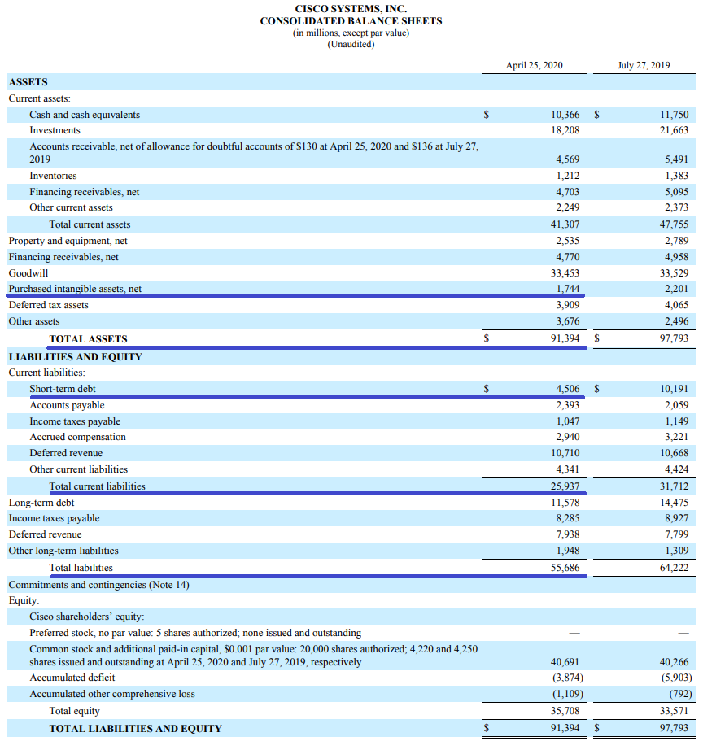
Task: Click the "Other long-term liabilities" label
Action: 63,551
